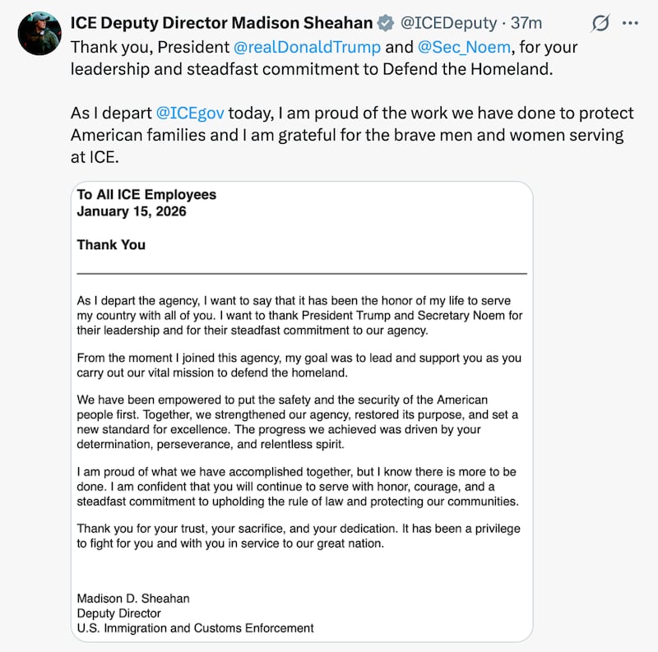Click the 37m timestamp to open the post
658x652 pixels.
pyautogui.click(x=524, y=23)
